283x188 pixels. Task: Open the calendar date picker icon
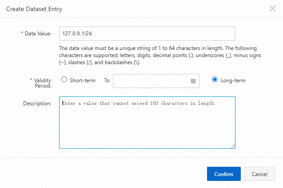coord(193,81)
